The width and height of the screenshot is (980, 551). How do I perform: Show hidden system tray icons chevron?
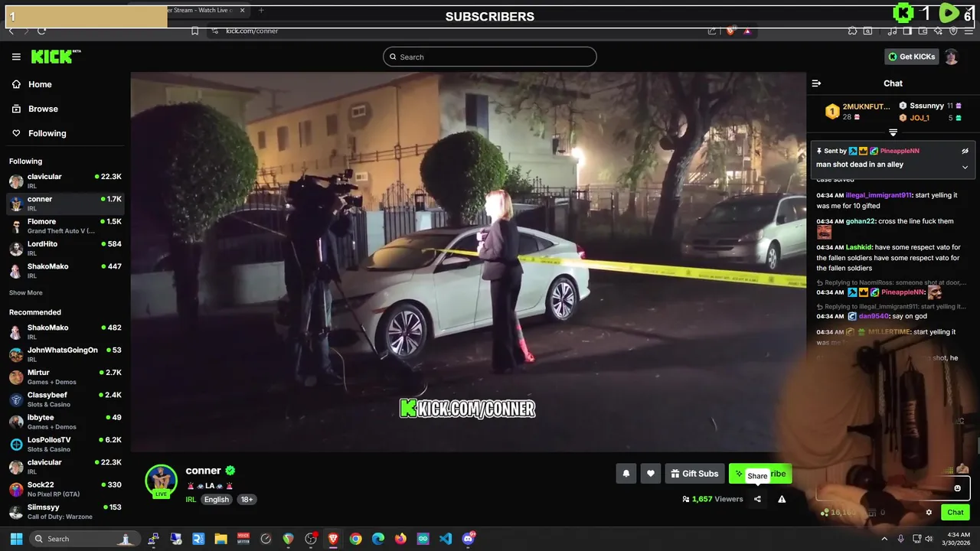tap(884, 539)
